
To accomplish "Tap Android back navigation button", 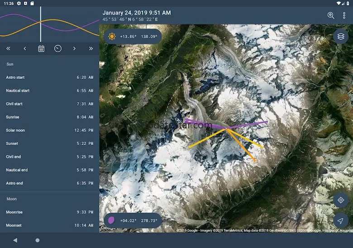I will 15,240.
